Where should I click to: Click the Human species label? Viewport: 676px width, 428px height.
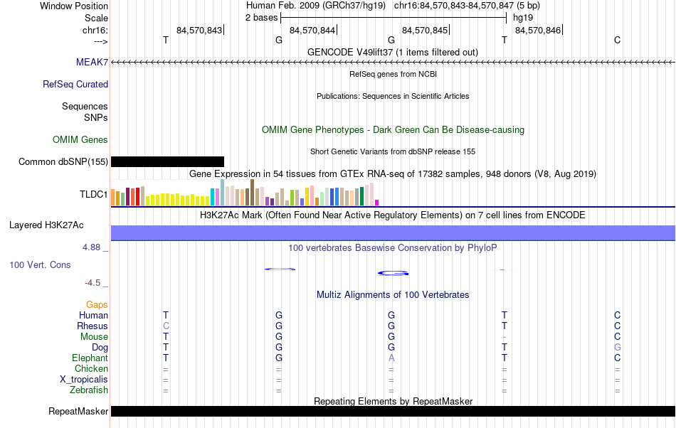pos(93,315)
